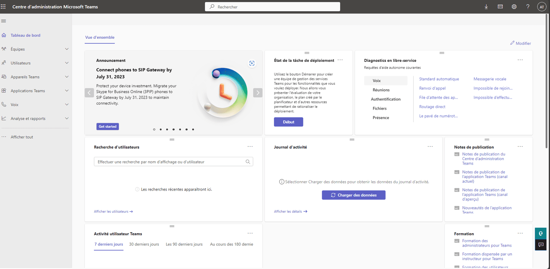
Task: Click the download icon in header
Action: tap(486, 7)
